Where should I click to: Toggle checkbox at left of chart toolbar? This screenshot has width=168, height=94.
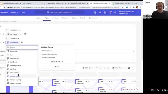pos(1,68)
